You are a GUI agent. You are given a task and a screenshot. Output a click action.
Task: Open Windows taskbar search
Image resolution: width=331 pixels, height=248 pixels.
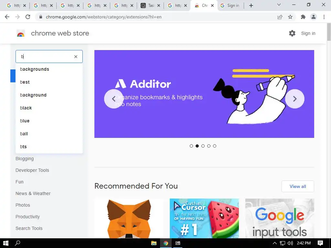17,243
